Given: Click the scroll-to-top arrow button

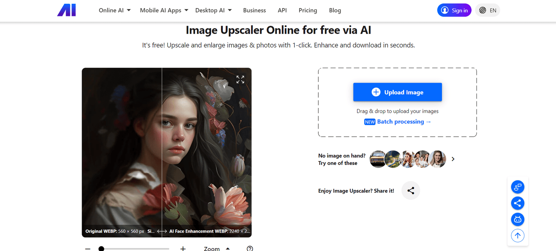Looking at the screenshot, I should [x=517, y=236].
